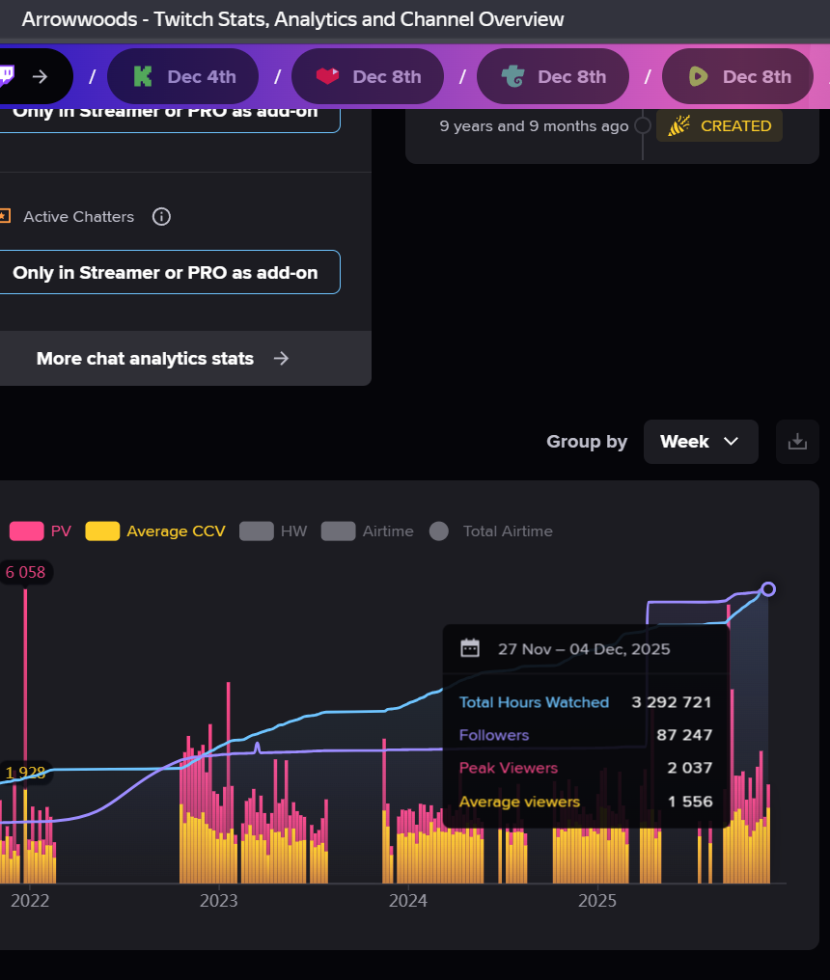
Task: Toggle the Average CCV series legend
Action: point(155,531)
